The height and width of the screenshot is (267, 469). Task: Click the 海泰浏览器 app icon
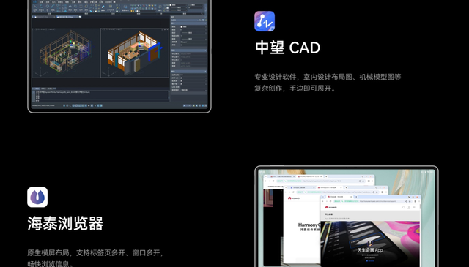(x=37, y=197)
